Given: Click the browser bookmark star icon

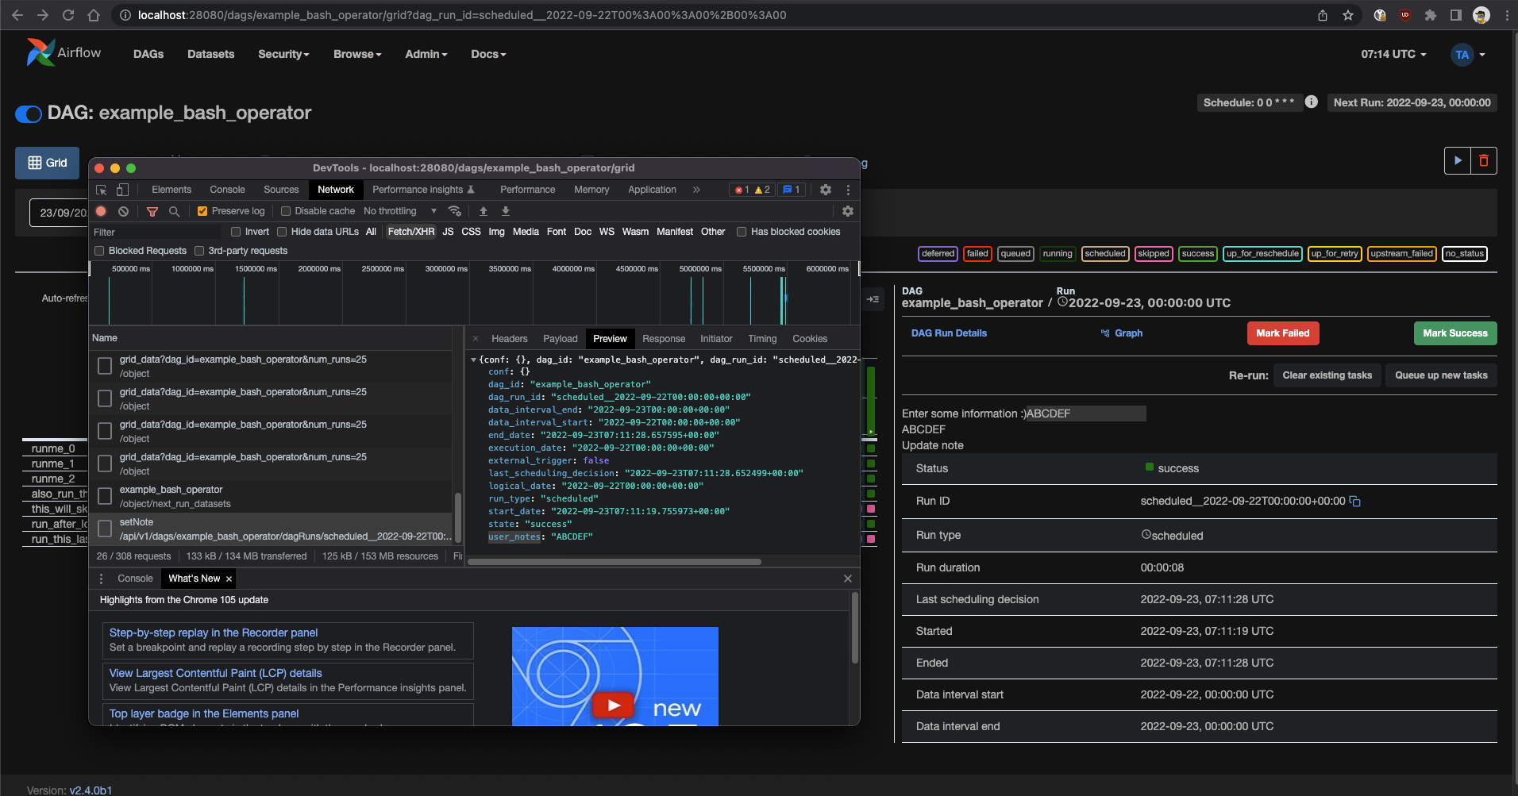Looking at the screenshot, I should point(1348,15).
